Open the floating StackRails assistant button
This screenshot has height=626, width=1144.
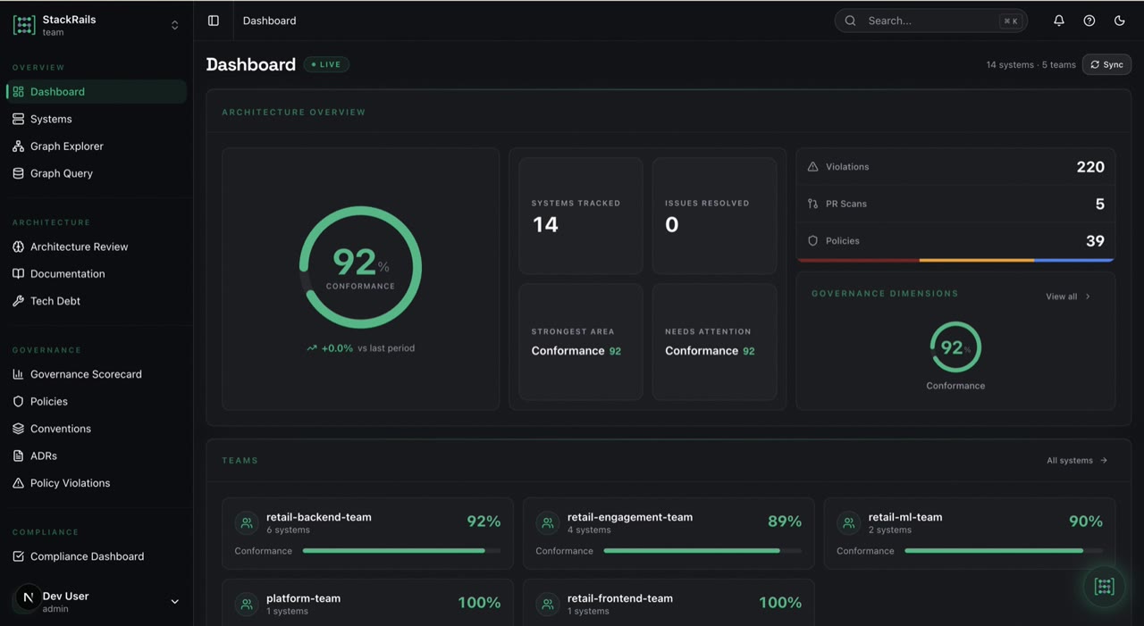pyautogui.click(x=1105, y=587)
